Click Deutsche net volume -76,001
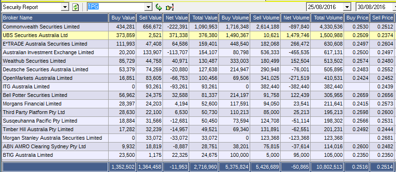The width and height of the screenshot is (396, 172). coord(300,69)
